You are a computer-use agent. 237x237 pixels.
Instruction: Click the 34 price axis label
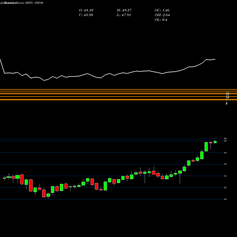225,176
